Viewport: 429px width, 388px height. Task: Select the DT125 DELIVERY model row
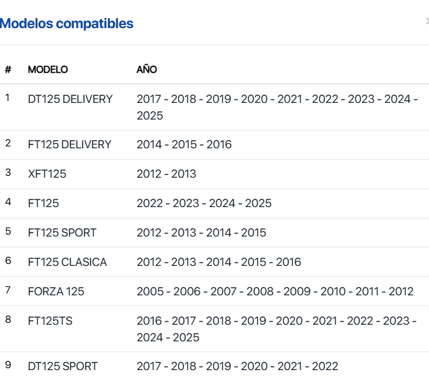point(214,107)
